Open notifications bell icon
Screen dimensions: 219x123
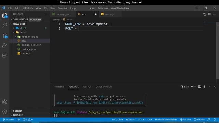coord(215,119)
